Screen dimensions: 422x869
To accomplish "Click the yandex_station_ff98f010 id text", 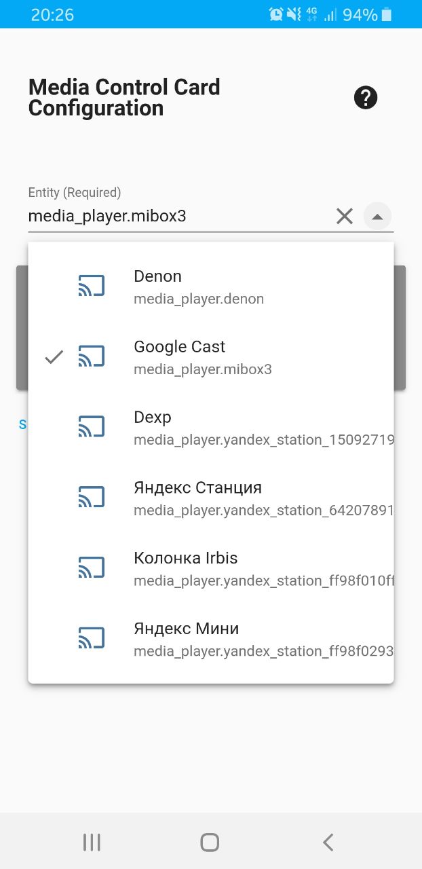I will [x=263, y=581].
